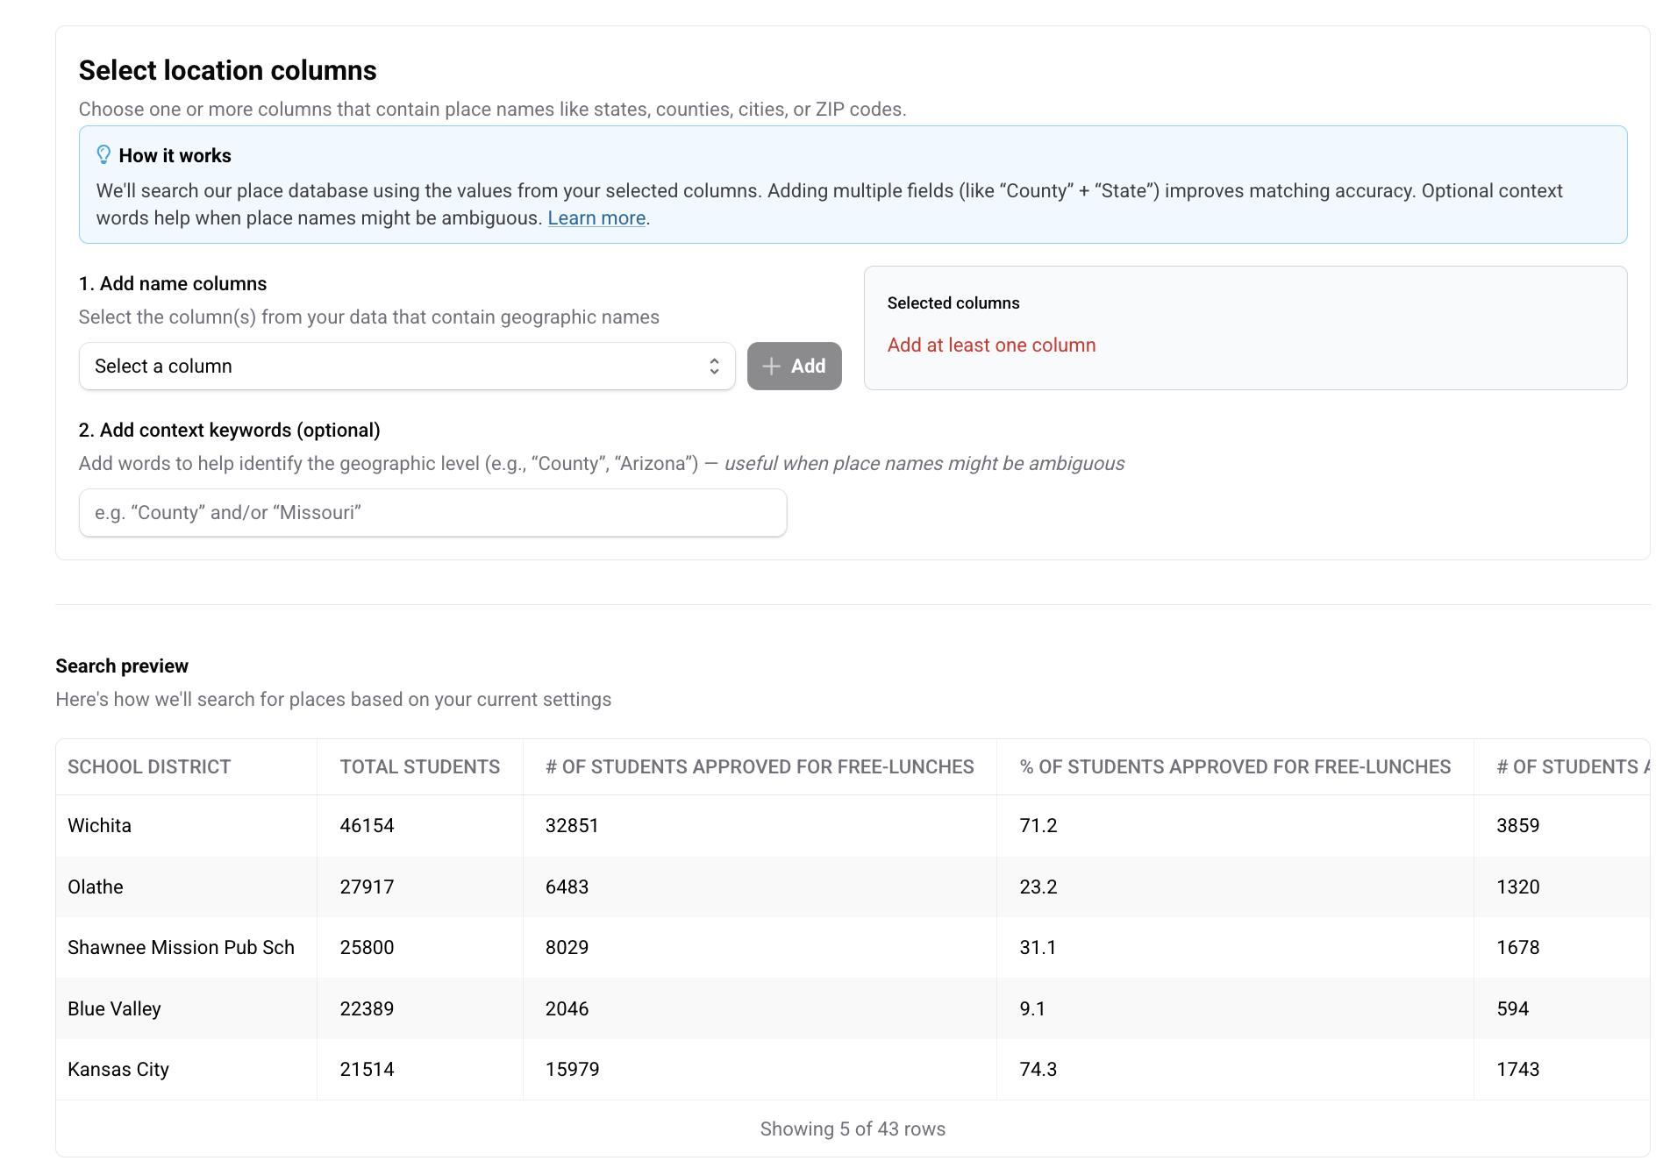
Task: Click the "Add at least one column" warning
Action: coord(991,345)
